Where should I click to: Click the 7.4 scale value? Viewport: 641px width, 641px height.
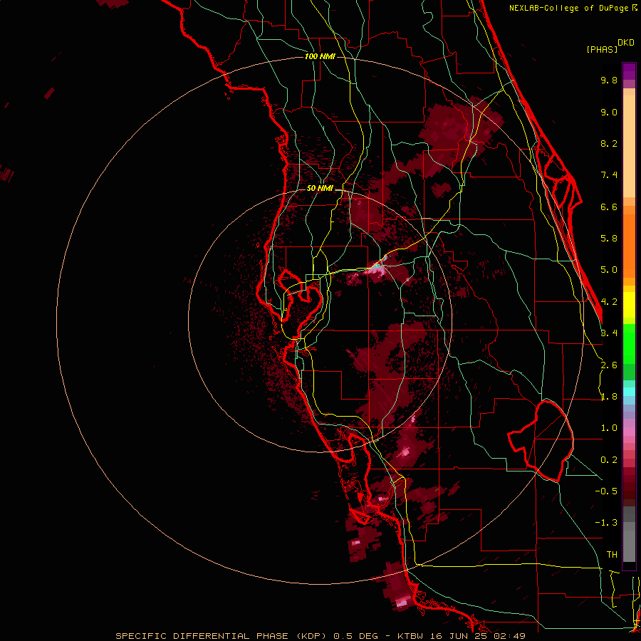[609, 175]
